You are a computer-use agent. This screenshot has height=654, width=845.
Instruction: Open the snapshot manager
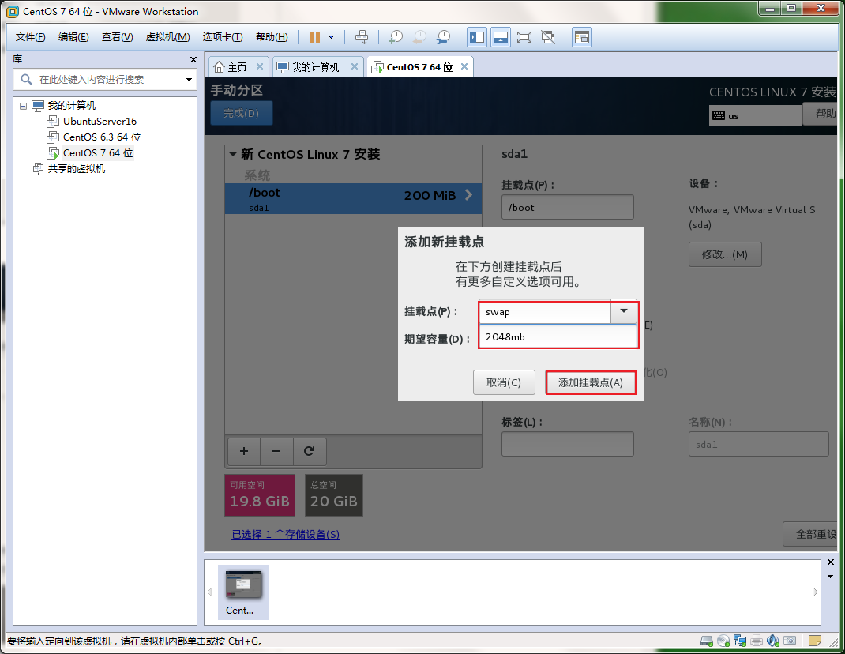click(x=443, y=37)
